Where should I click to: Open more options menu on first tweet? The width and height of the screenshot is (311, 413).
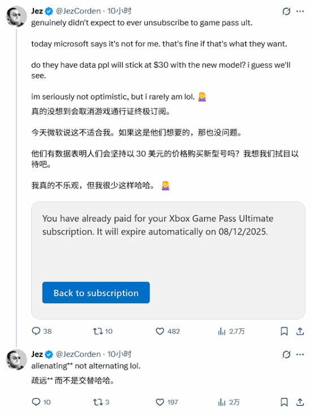tap(300, 11)
